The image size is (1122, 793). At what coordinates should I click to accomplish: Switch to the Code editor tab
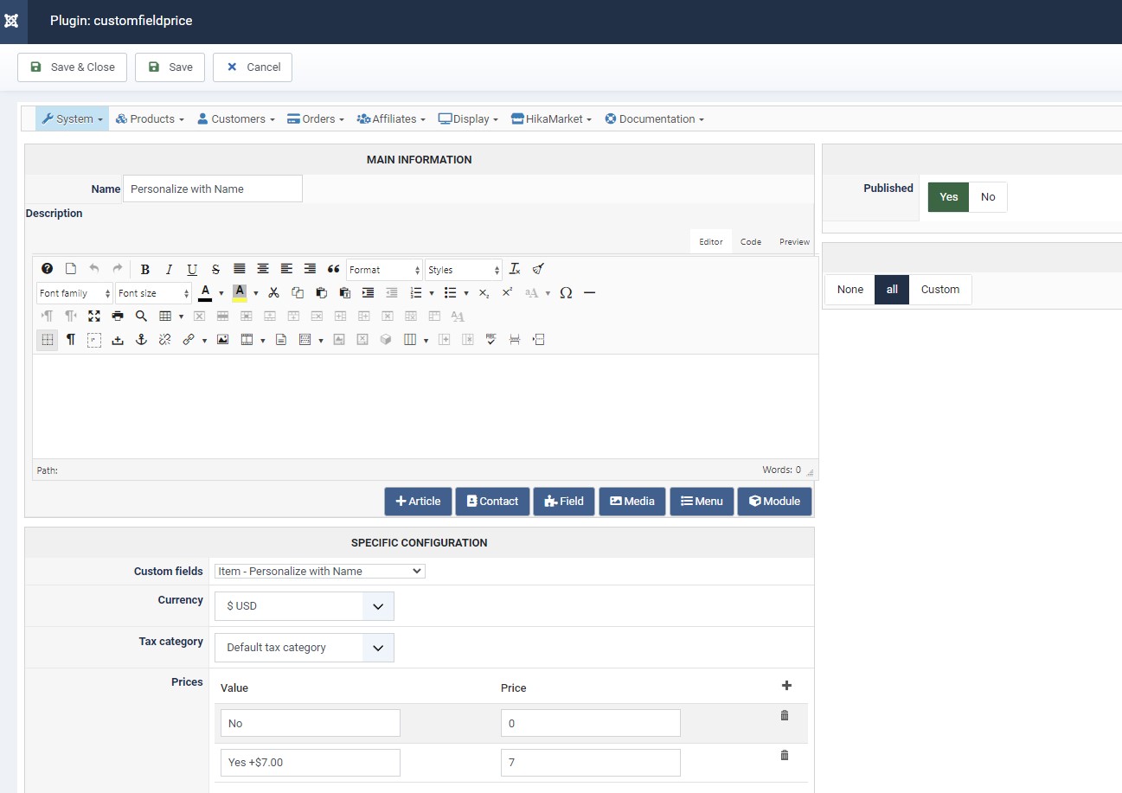pos(751,241)
